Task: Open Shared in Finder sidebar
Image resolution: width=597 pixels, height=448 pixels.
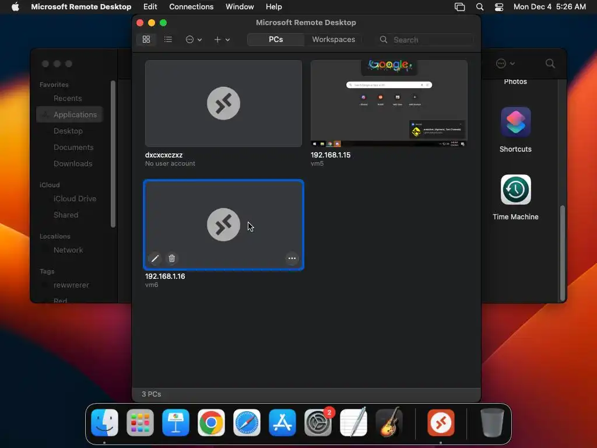Action: click(x=66, y=215)
